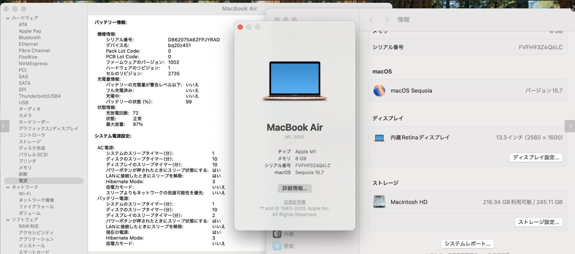Select カメラ in sidebar

click(25, 115)
